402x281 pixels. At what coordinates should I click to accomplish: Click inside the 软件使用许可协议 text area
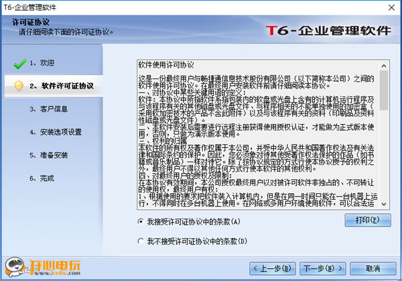(258, 134)
